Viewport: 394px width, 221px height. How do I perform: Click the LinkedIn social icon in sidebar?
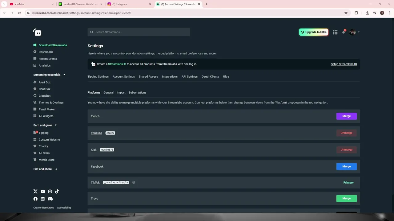click(x=42, y=199)
